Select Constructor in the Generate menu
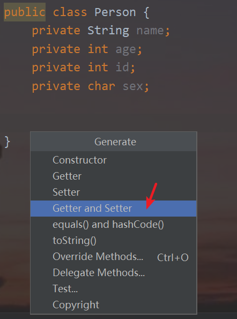The width and height of the screenshot is (237, 319). pos(113,160)
